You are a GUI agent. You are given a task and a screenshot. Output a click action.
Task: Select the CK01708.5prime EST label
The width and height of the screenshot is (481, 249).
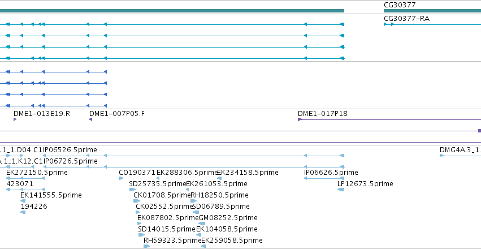(x=162, y=195)
